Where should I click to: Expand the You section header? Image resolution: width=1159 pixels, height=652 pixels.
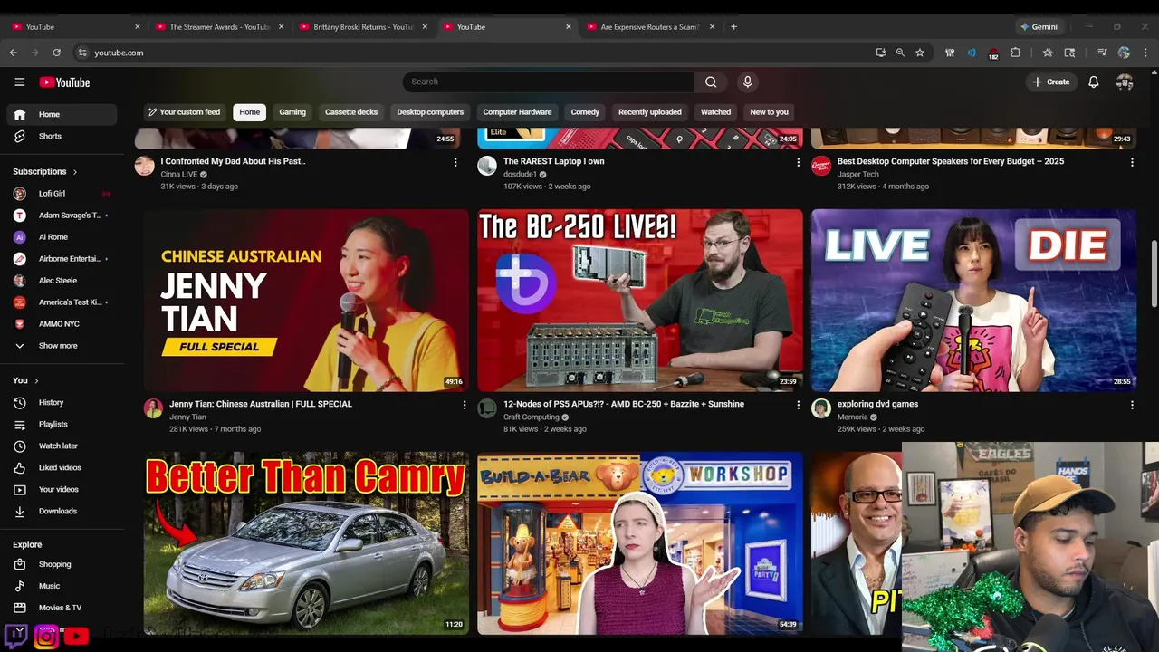[25, 381]
